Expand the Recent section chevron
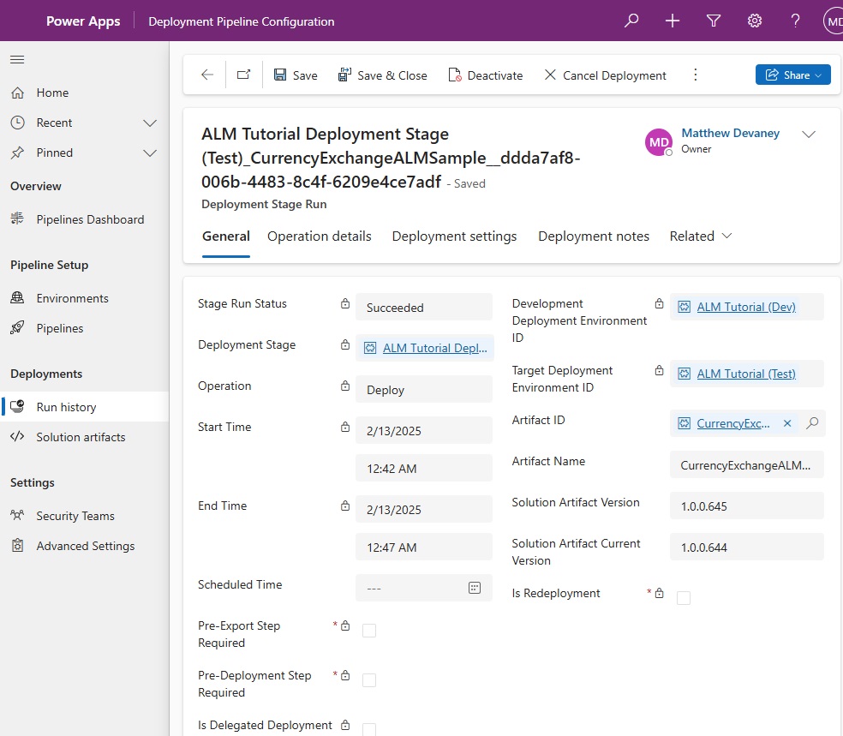This screenshot has width=843, height=736. [x=150, y=123]
